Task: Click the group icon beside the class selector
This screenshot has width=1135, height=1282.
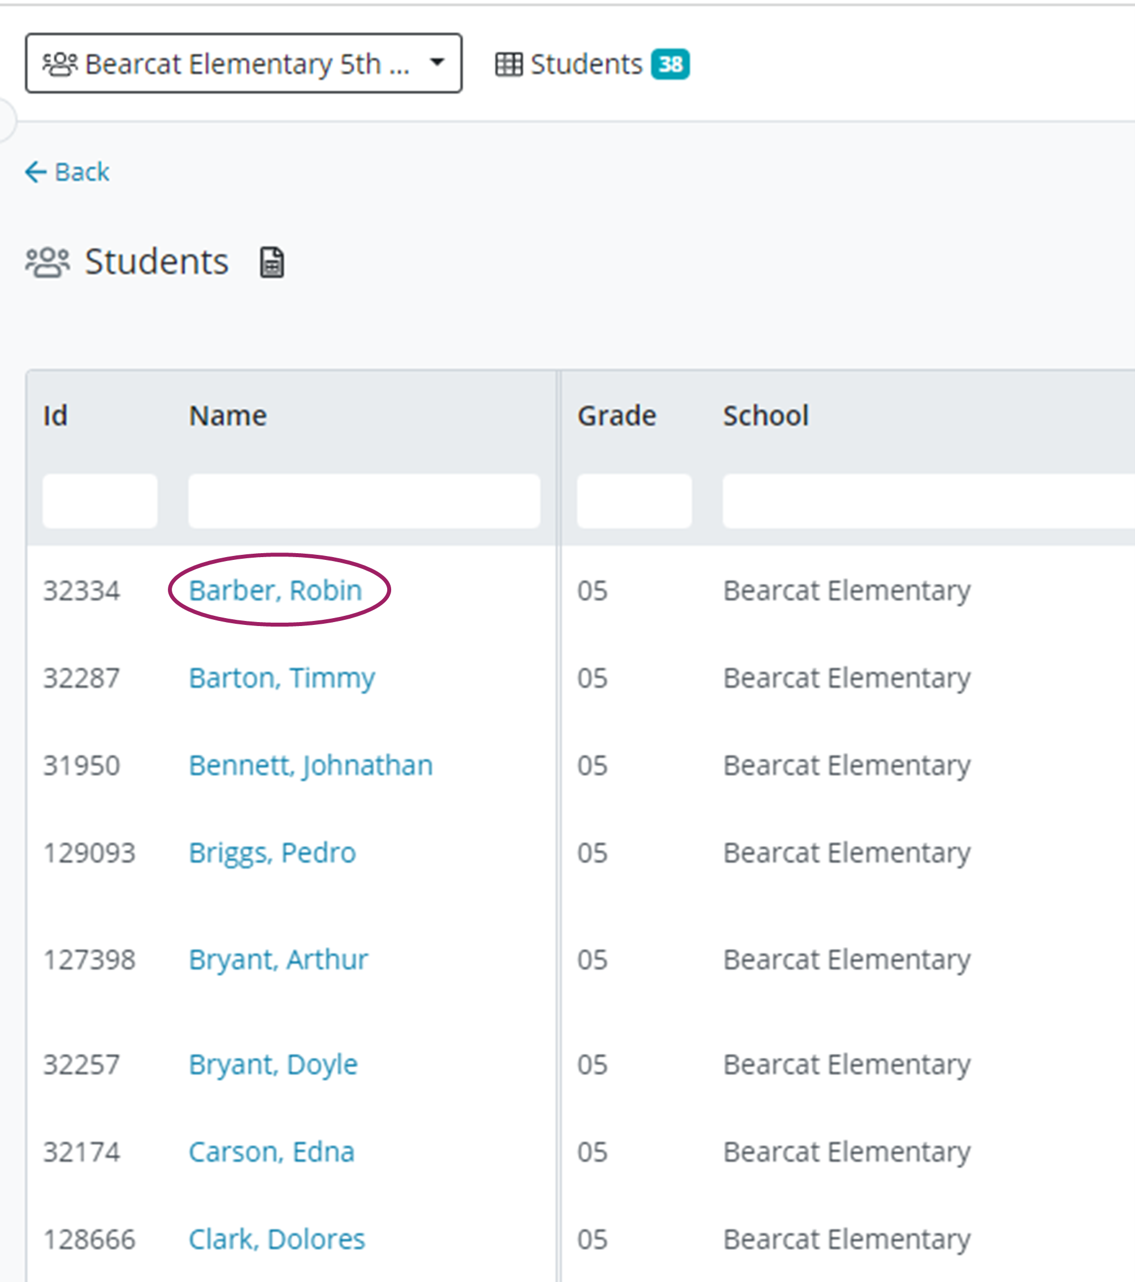Action: click(60, 62)
